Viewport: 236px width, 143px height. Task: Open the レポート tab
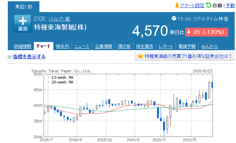(166, 46)
